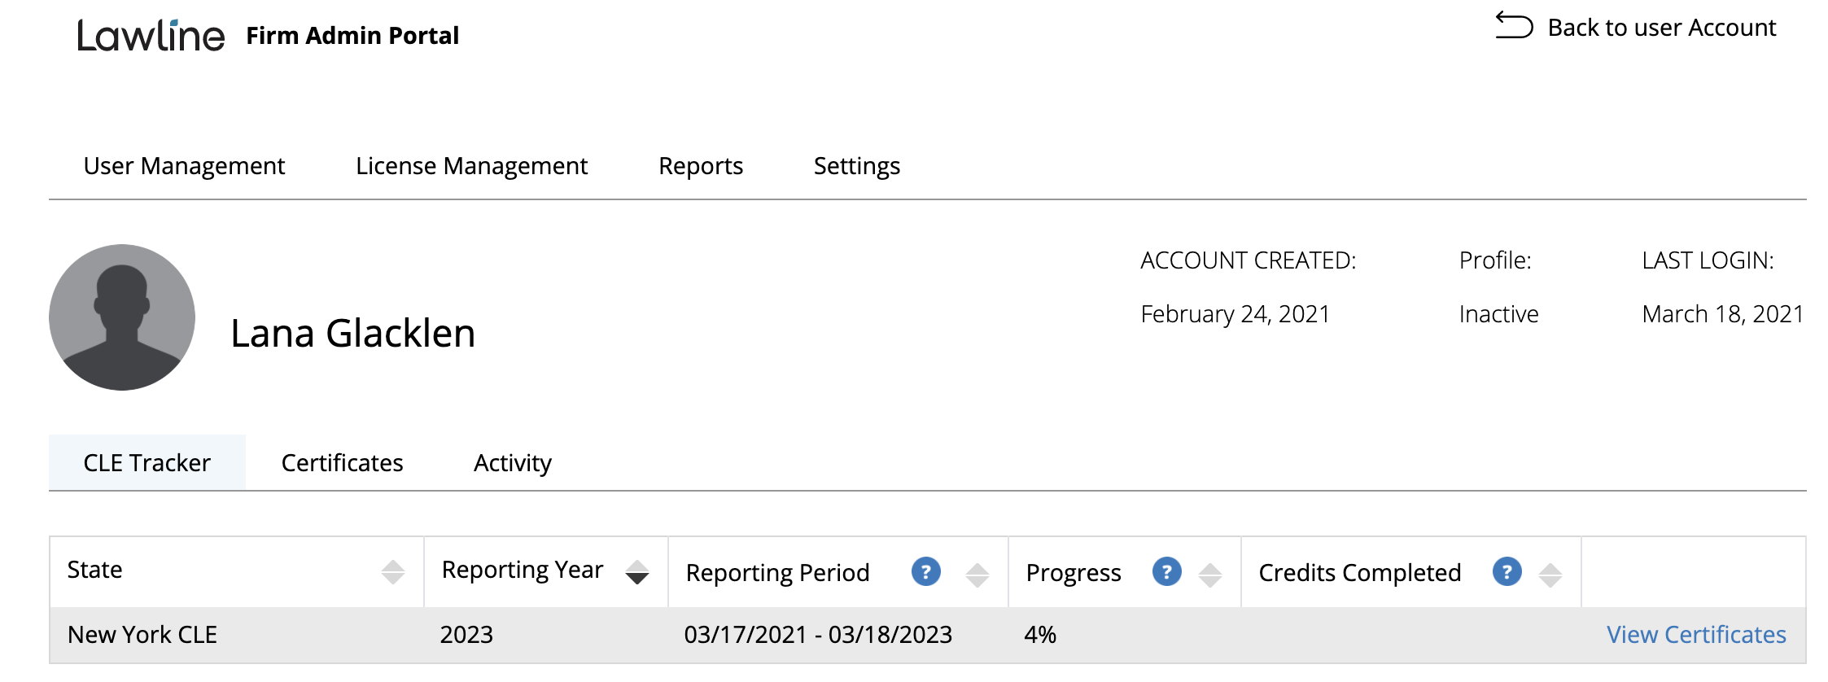Screen dimensions: 1828x682
Task: Click the Lana Glacklen name heading
Action: 352,334
